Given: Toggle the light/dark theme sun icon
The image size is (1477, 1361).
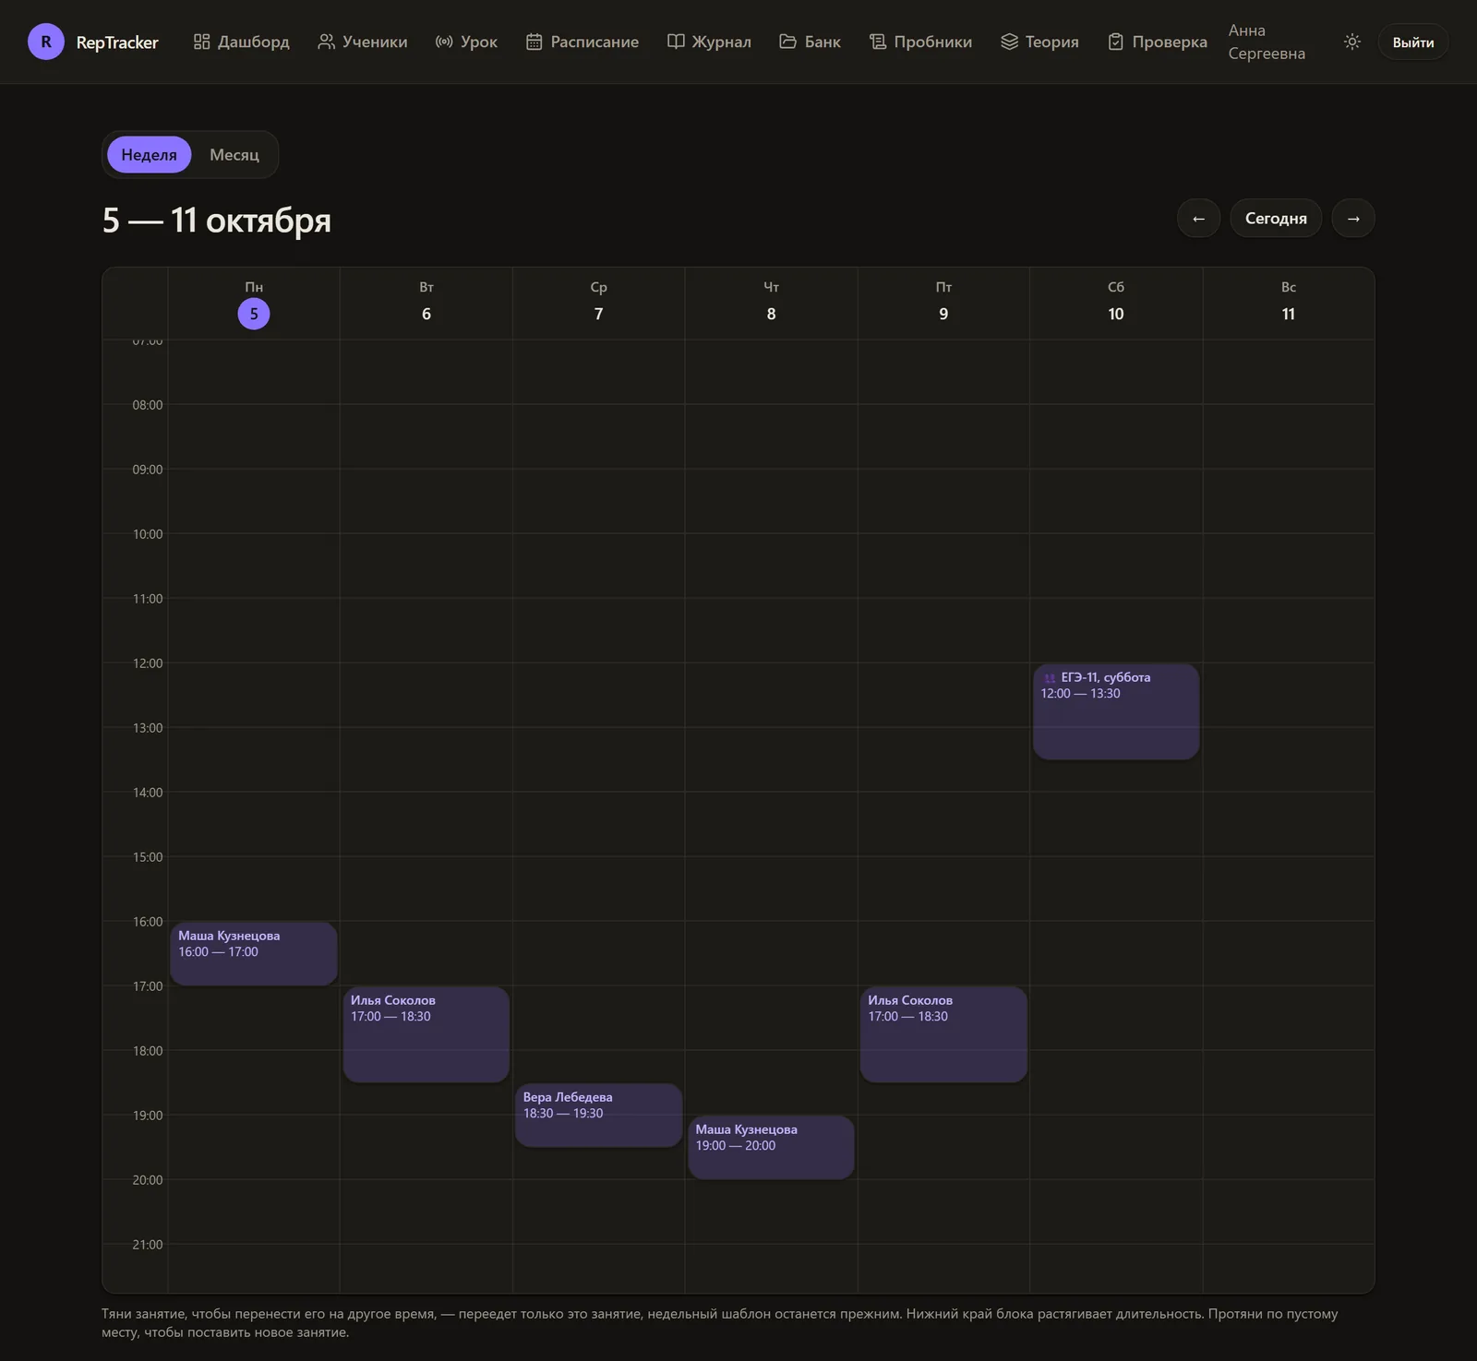Looking at the screenshot, I should tap(1352, 42).
